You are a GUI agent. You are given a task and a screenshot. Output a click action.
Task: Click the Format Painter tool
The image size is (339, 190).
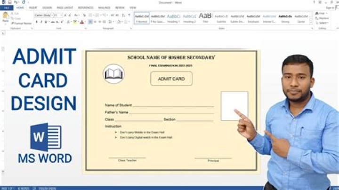(22, 23)
